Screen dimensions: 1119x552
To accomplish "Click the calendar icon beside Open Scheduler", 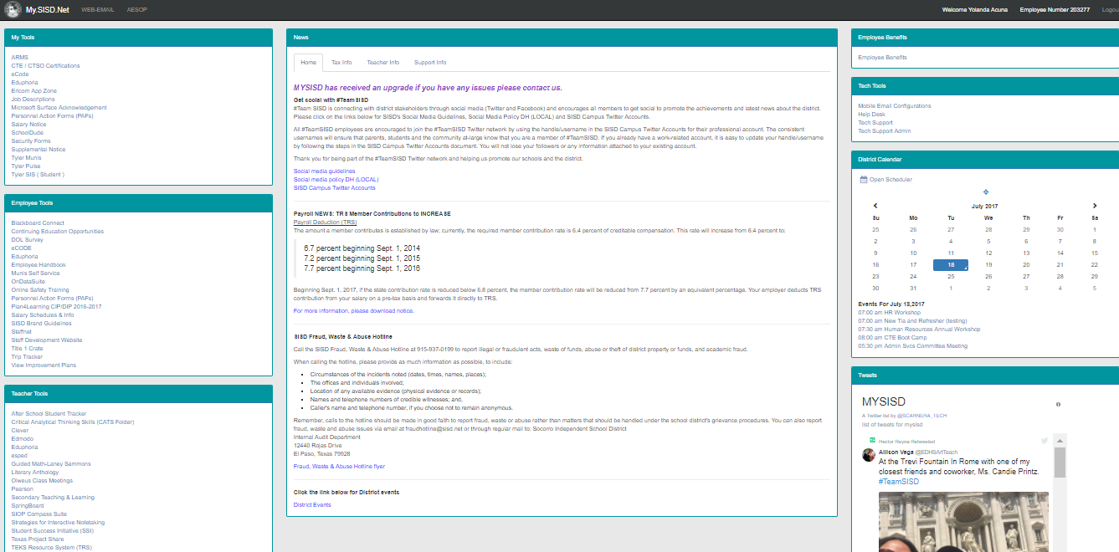I will pyautogui.click(x=864, y=179).
